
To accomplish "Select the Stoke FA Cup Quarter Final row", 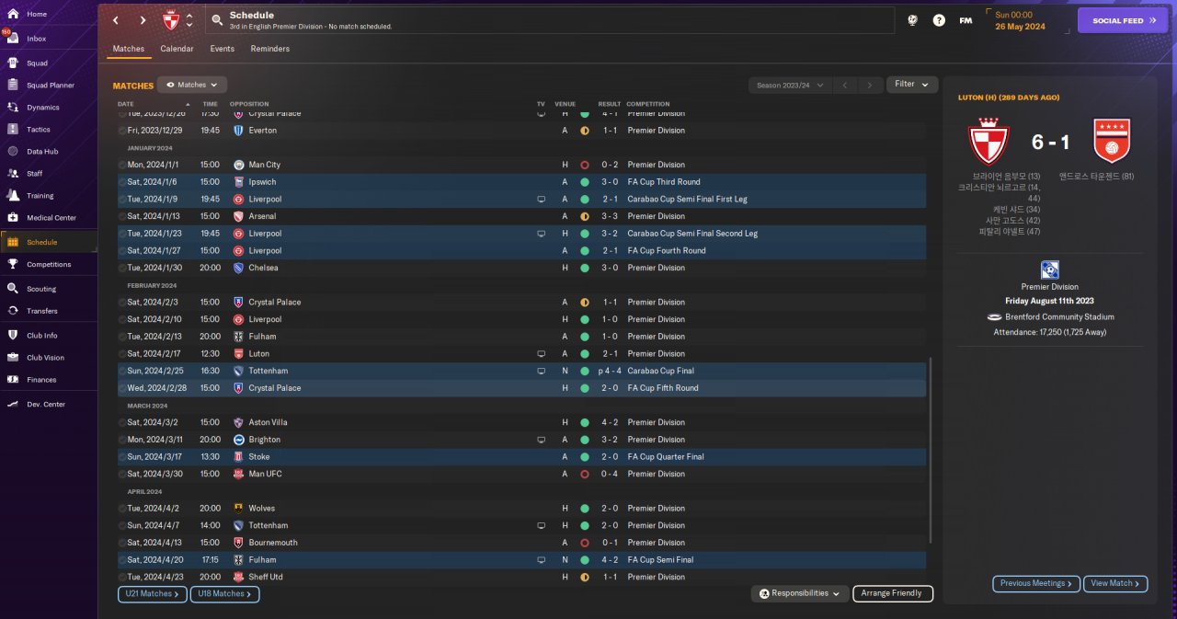I will (521, 457).
